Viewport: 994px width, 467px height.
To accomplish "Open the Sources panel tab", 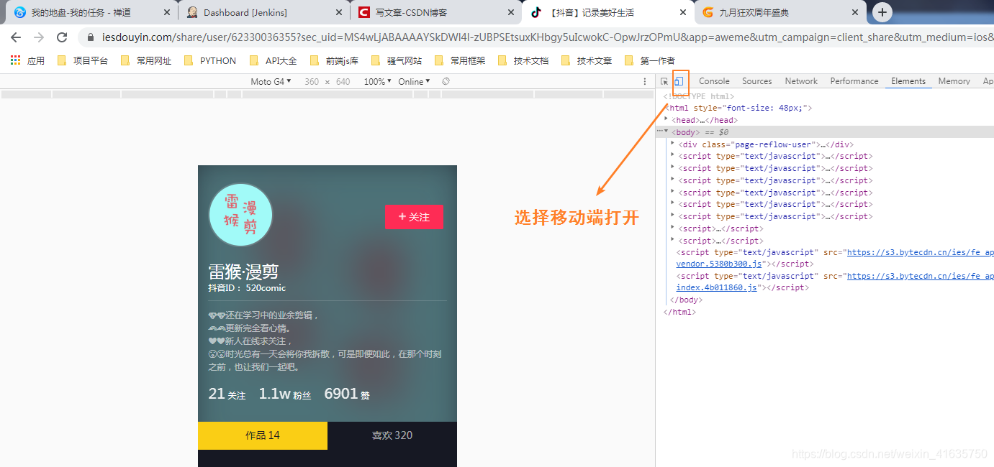I will coord(756,81).
